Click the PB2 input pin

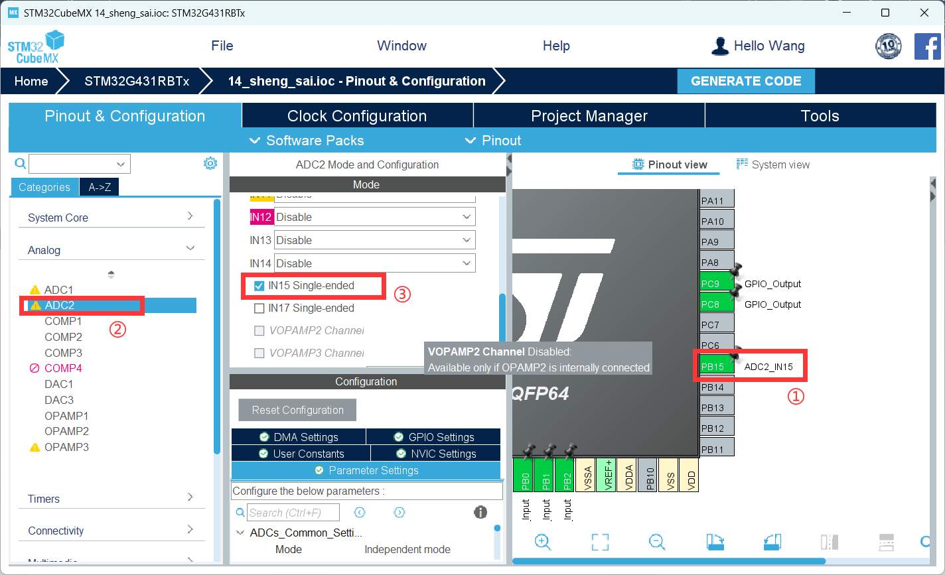click(x=566, y=475)
